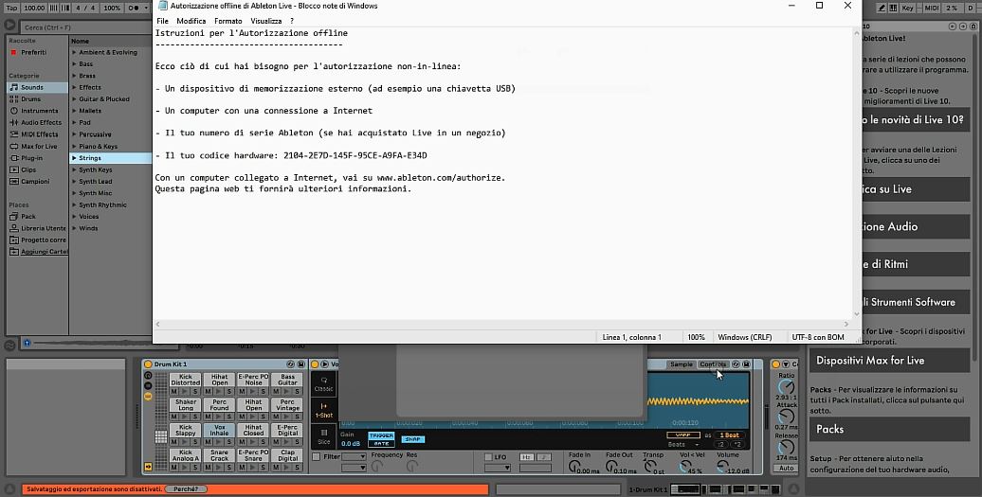The height and width of the screenshot is (497, 982).
Task: Click the Packs button in Help view
Action: click(x=889, y=429)
